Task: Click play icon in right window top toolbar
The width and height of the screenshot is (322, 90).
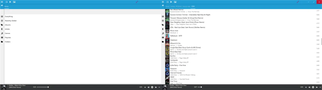Action: tap(171, 2)
